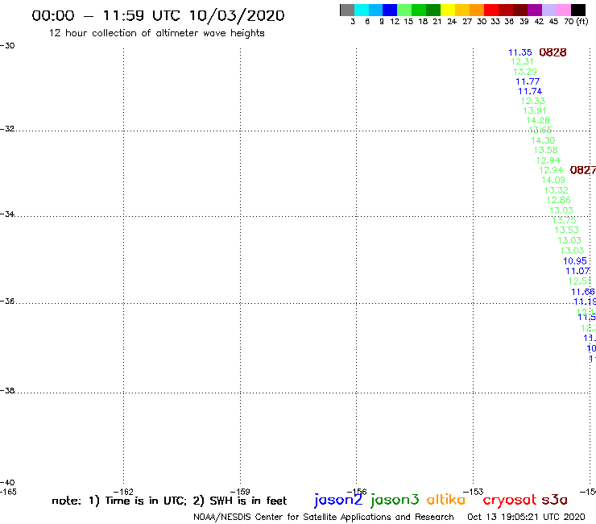Select the value 13.53

pyautogui.click(x=567, y=230)
